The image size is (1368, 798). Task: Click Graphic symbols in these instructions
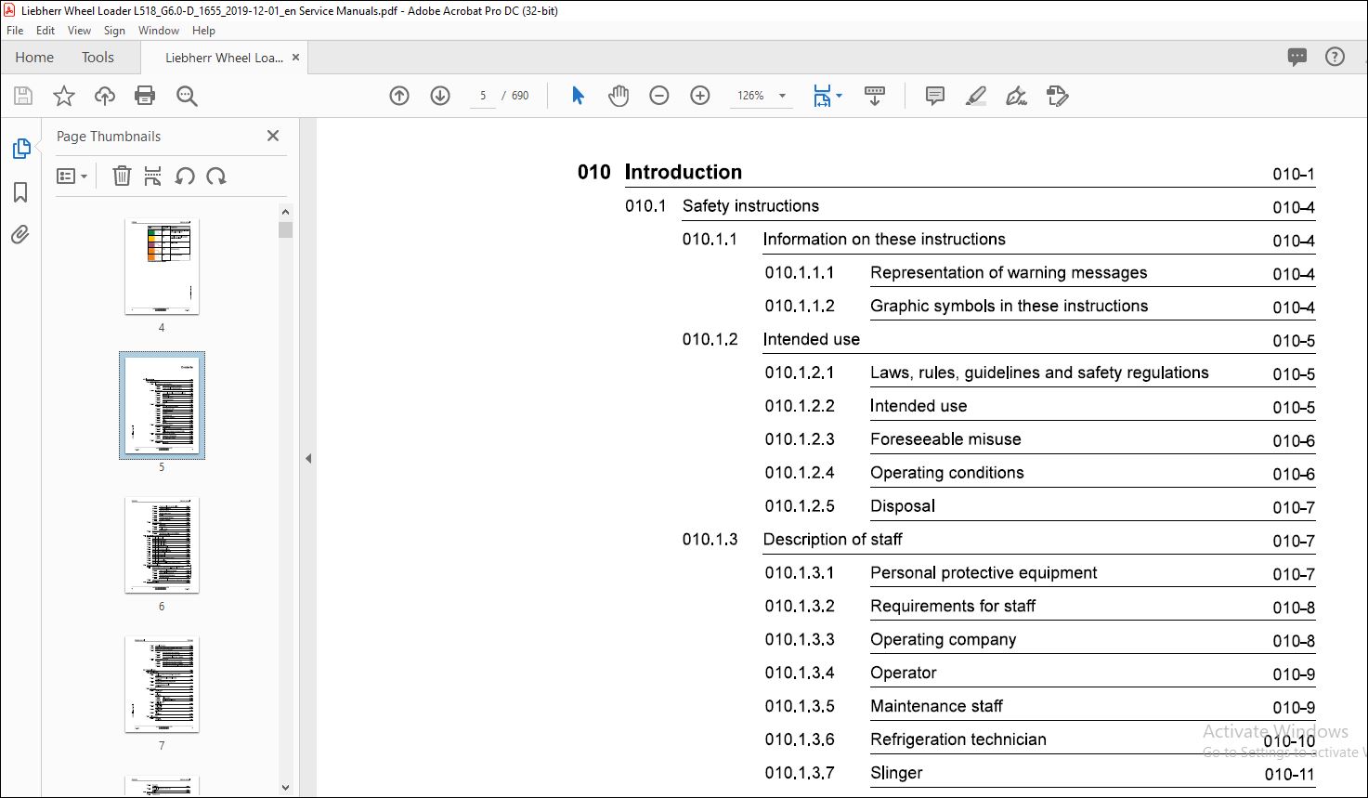tap(1009, 307)
